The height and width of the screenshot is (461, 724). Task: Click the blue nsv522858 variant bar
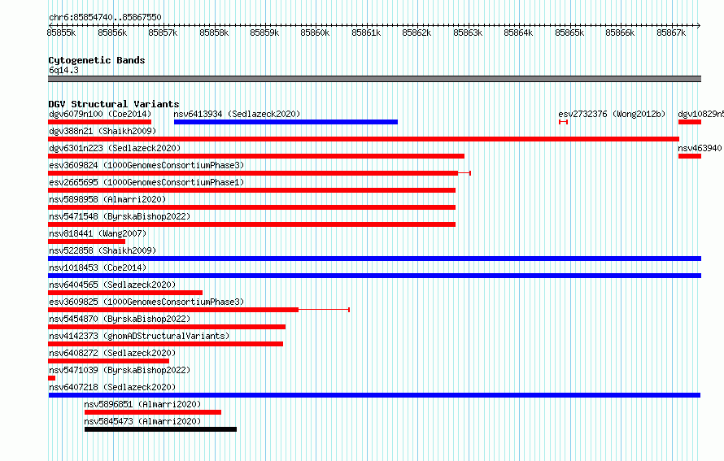[374, 259]
